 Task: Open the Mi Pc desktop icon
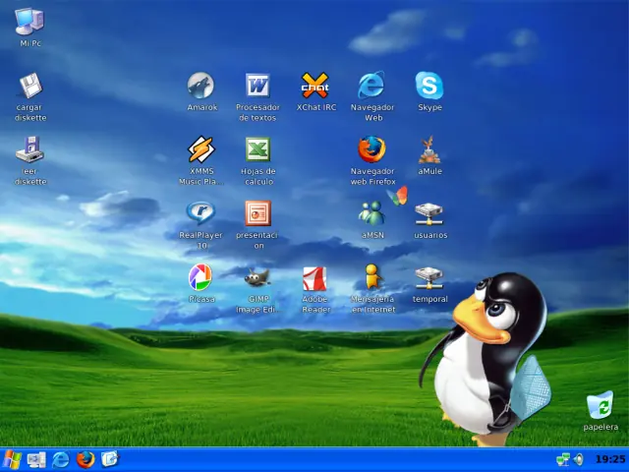tap(29, 22)
